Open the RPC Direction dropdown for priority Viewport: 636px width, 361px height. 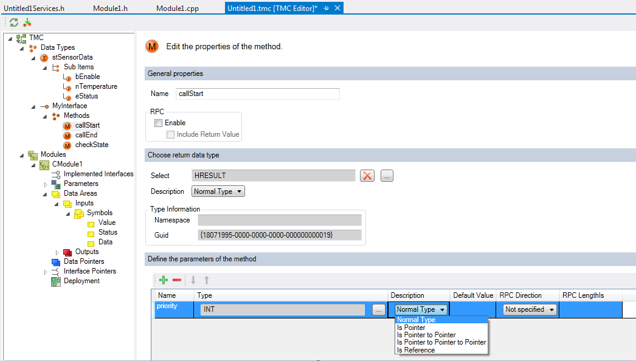tap(530, 309)
